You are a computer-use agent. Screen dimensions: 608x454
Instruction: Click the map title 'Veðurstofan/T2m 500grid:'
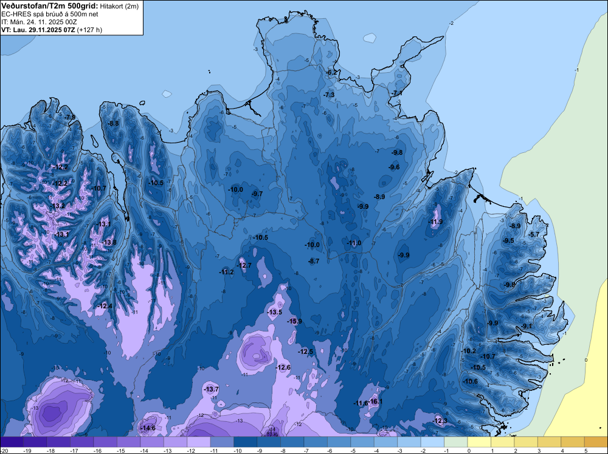(50, 6)
